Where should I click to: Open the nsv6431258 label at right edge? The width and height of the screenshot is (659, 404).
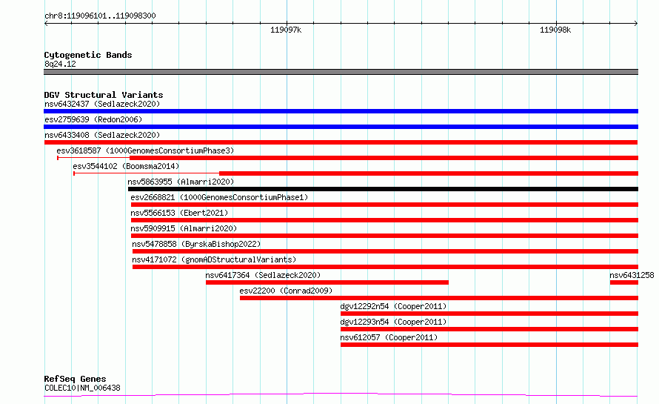tap(632, 275)
